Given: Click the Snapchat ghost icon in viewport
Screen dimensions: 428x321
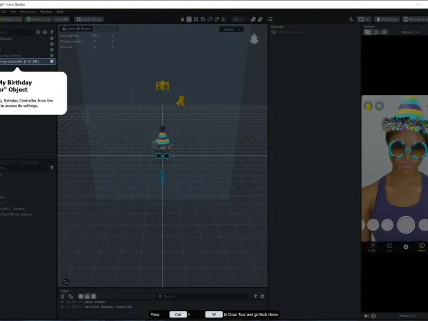Looking at the screenshot, I should (254, 39).
